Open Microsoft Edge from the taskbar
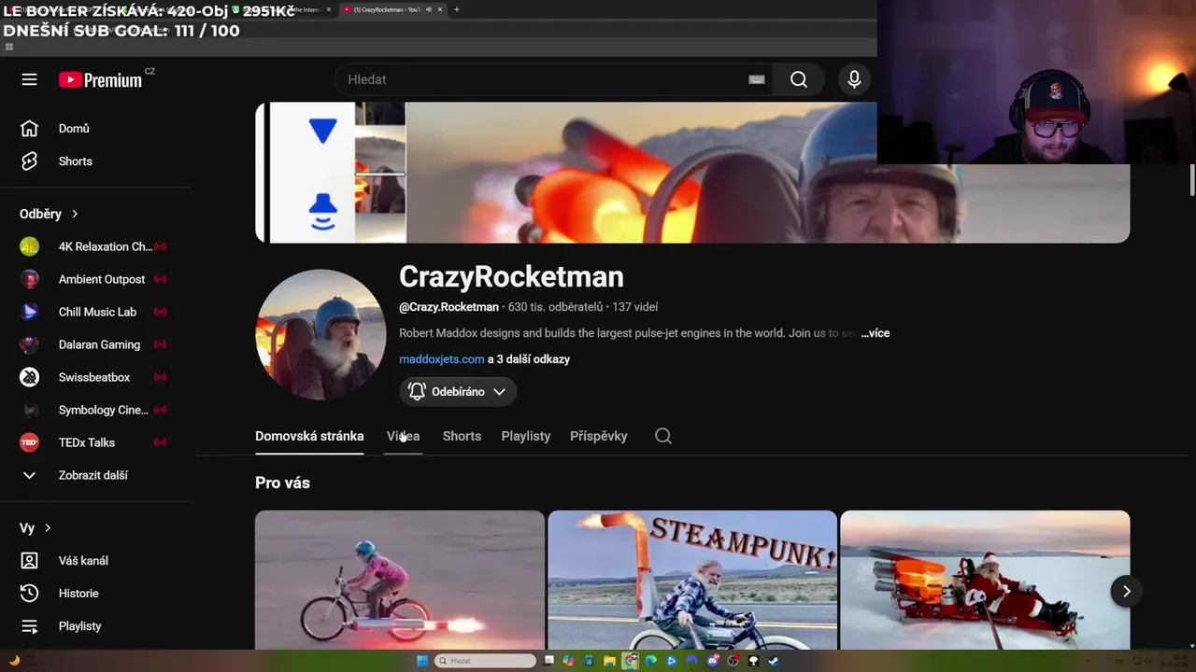 [650, 661]
